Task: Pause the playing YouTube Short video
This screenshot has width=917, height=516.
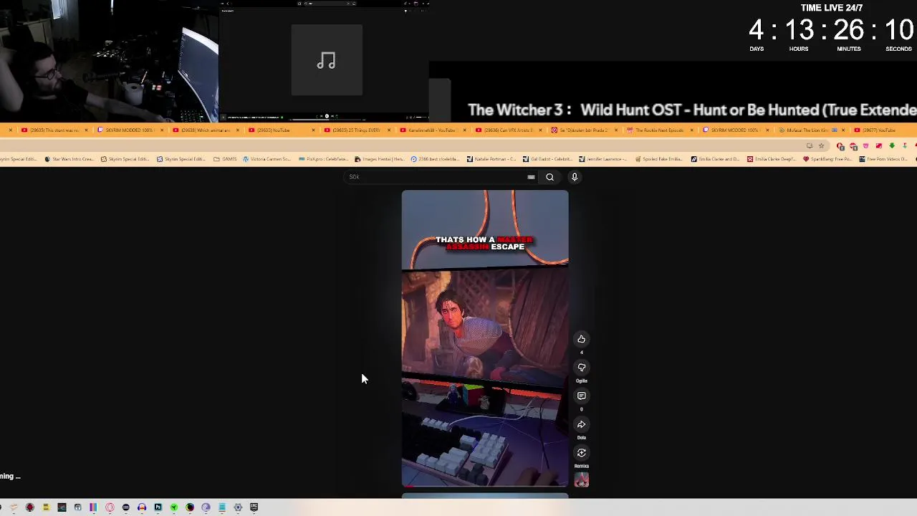Action: tap(485, 338)
